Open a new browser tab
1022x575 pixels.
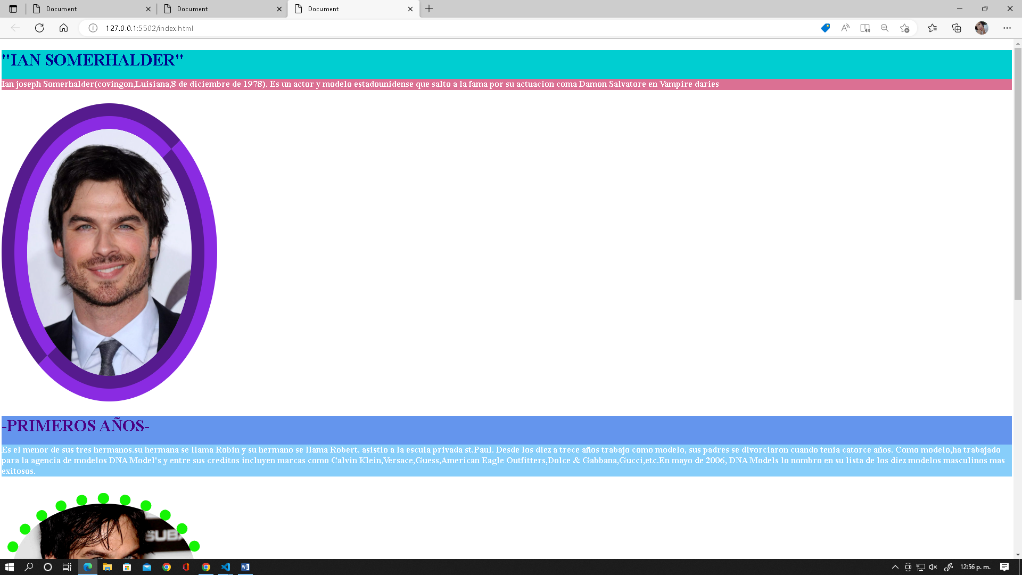coord(429,9)
